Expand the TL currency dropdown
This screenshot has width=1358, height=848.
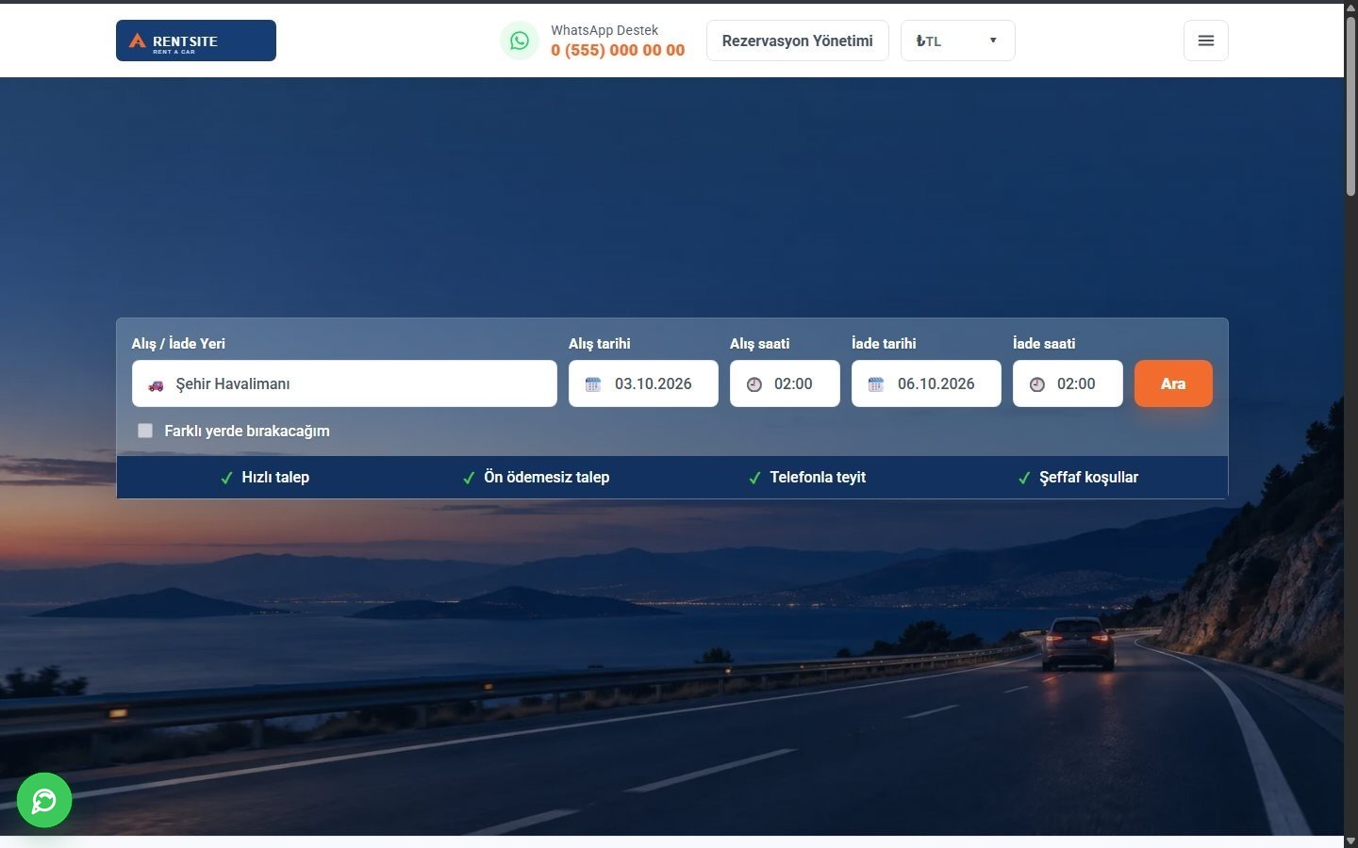point(957,41)
